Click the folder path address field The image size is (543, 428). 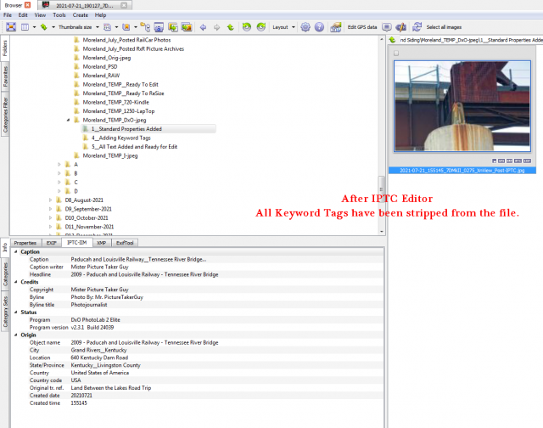tap(470, 40)
